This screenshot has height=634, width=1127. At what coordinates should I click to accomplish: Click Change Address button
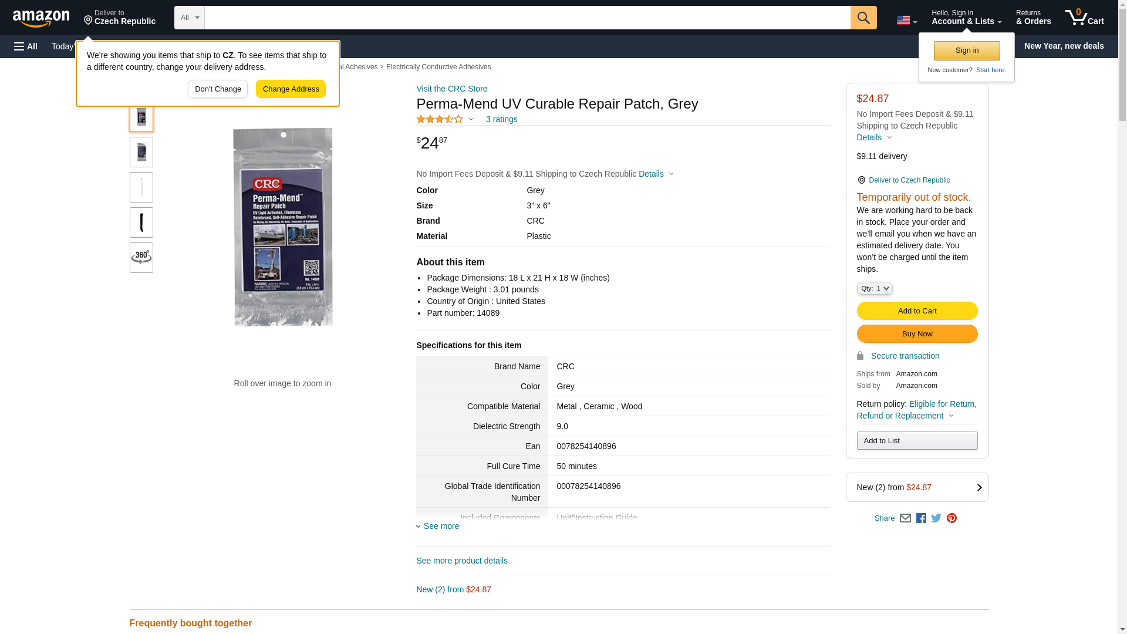point(291,89)
